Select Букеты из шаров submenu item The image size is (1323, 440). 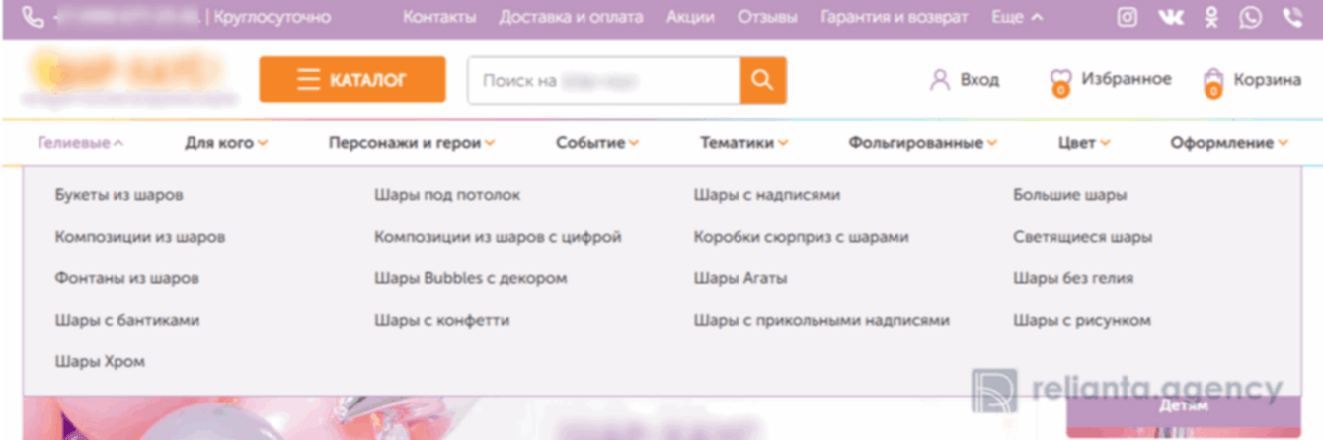point(118,195)
